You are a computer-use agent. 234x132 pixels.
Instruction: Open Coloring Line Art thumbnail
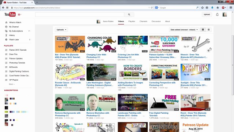point(133,44)
